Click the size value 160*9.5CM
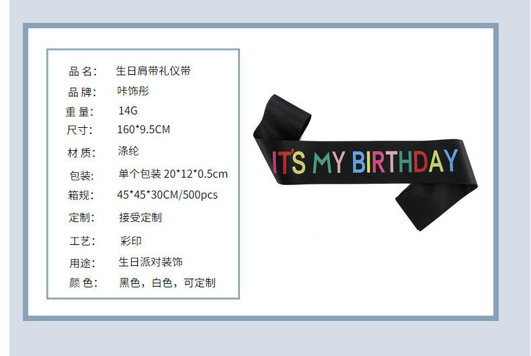The image size is (531, 356). 144,129
